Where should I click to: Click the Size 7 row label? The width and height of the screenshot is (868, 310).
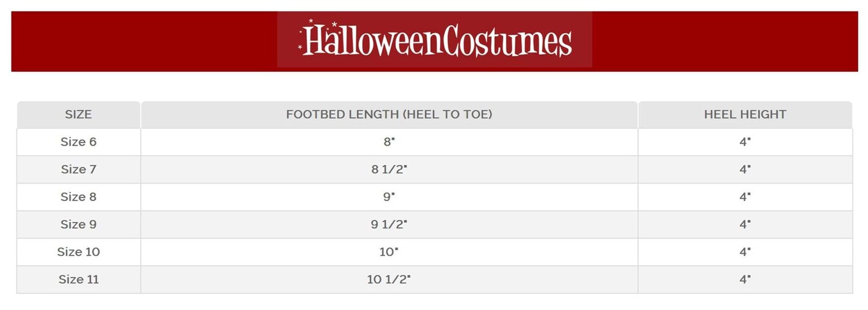point(78,170)
